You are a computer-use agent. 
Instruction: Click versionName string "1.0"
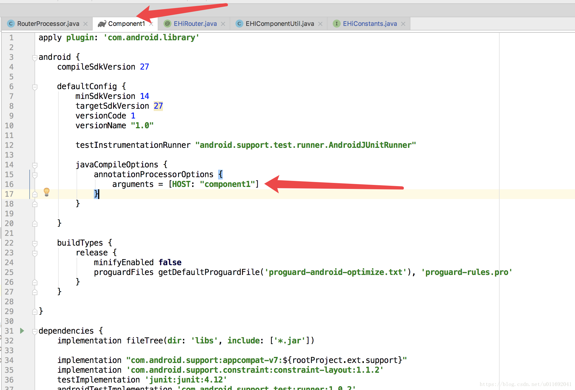142,126
